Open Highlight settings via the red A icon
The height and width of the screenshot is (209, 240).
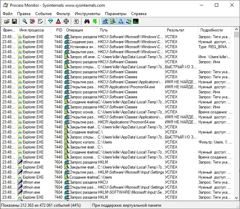click(58, 21)
